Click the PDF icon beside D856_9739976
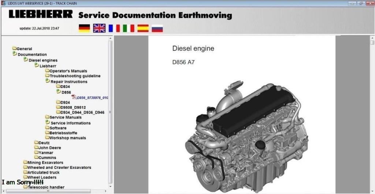375x194 pixels. coord(74,97)
